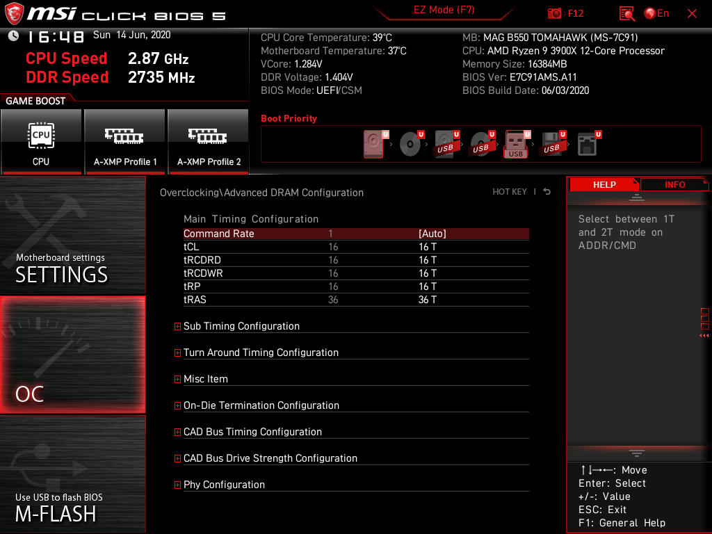Toggle the CPU Game Boost button
712x534 pixels.
[41, 141]
